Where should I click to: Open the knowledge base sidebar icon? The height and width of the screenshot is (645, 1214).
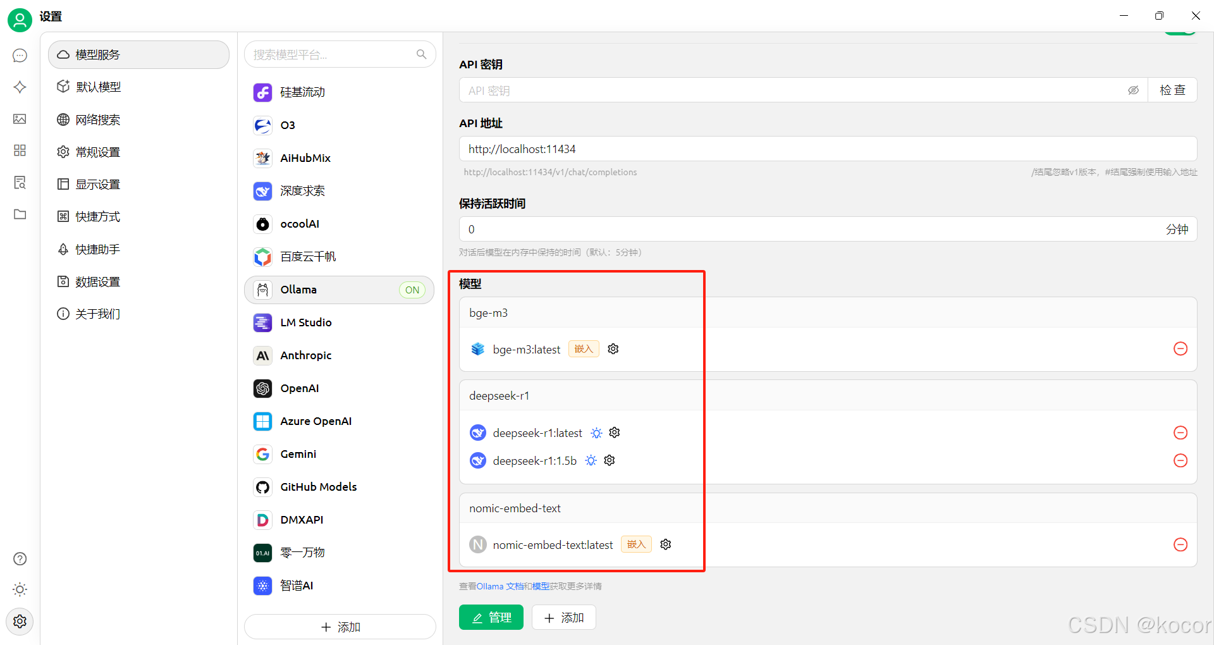[20, 182]
